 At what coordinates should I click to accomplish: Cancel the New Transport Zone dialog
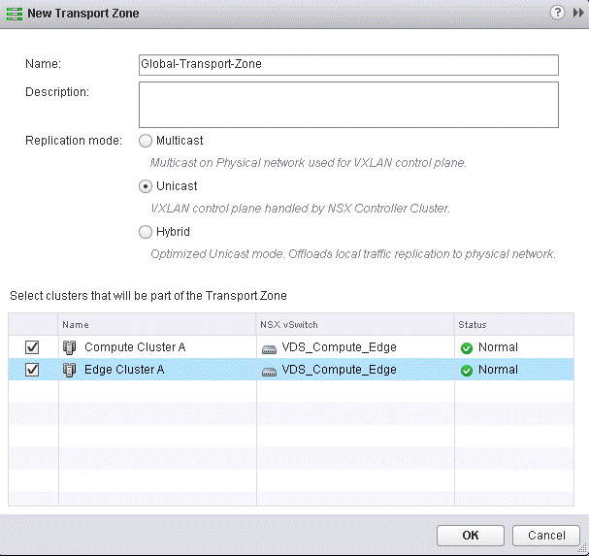pyautogui.click(x=546, y=536)
